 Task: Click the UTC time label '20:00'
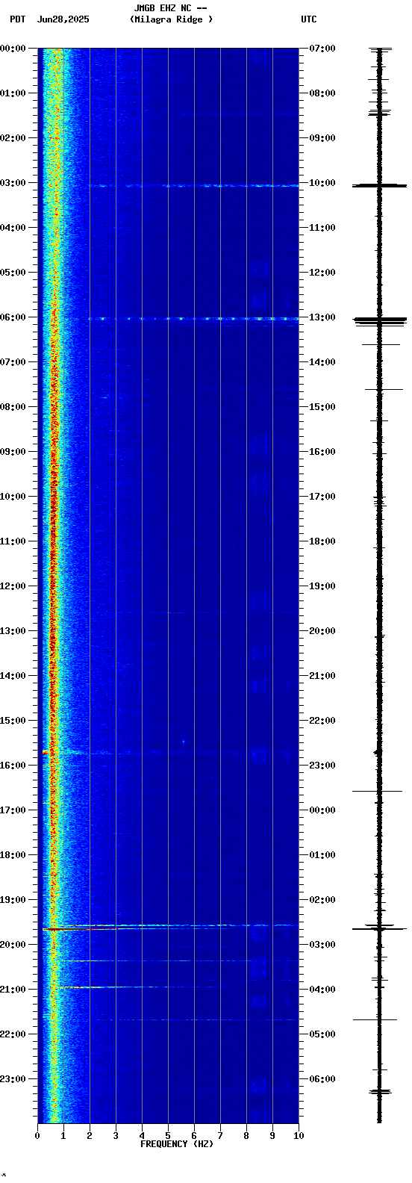[x=322, y=631]
